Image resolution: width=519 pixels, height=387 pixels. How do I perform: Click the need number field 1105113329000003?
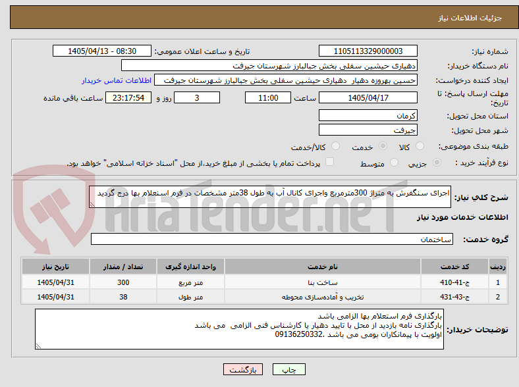tap(368, 51)
